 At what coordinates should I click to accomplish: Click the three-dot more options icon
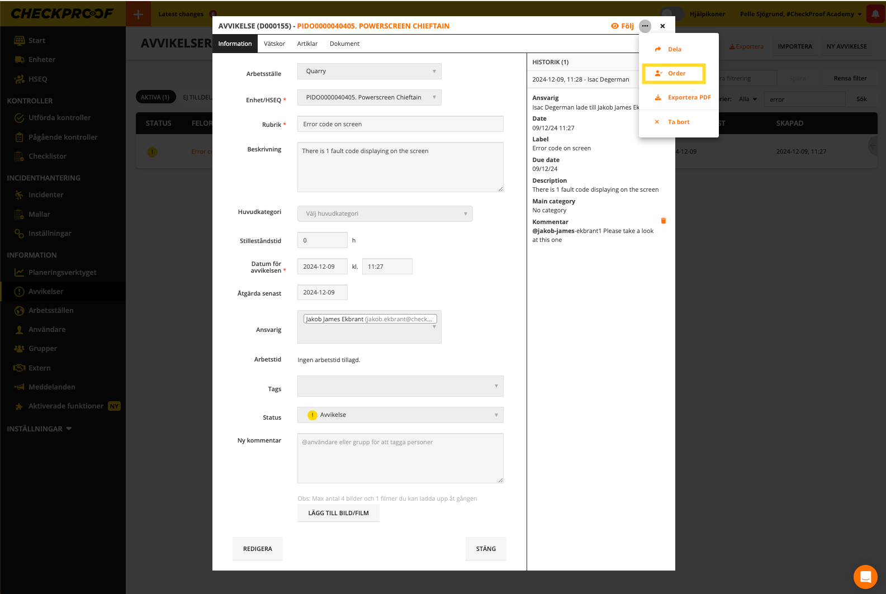[x=645, y=26]
